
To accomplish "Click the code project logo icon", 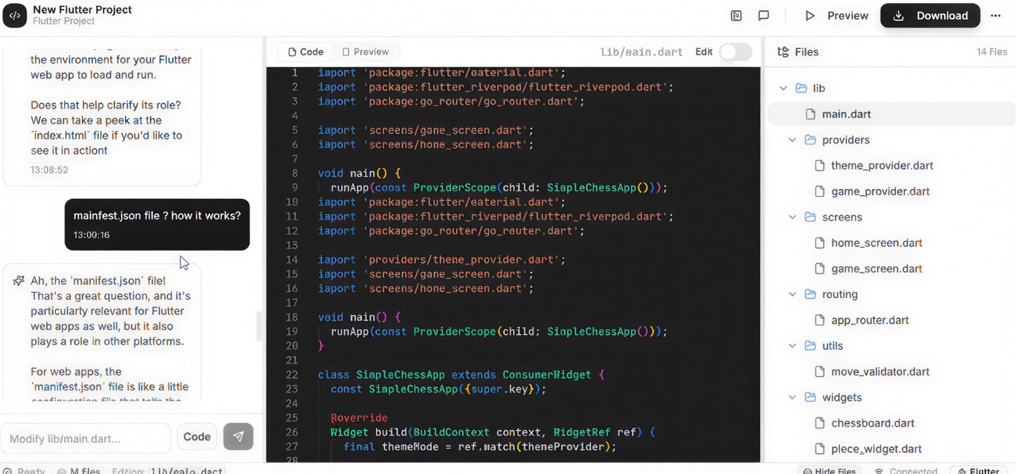I will click(15, 15).
